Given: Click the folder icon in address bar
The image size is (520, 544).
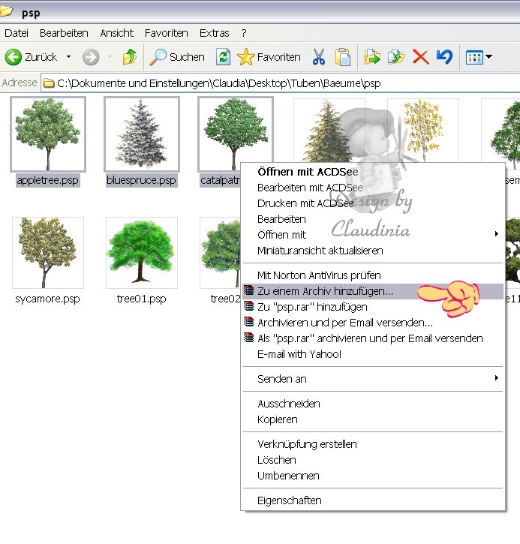Looking at the screenshot, I should [49, 83].
